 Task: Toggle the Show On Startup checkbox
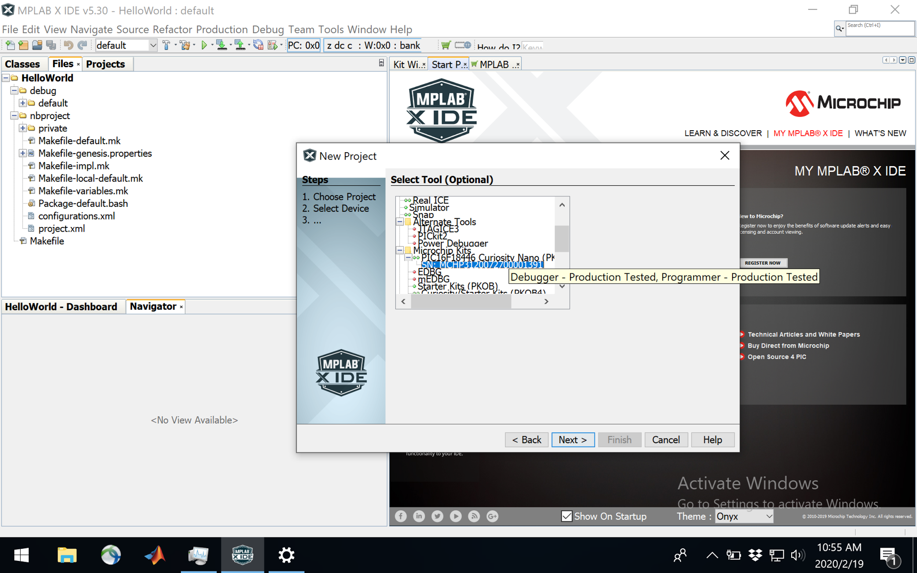coord(566,516)
